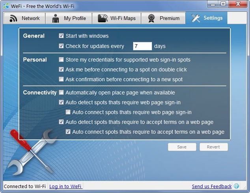This screenshot has width=250, height=193.
Task: Open the help question mark icon
Action: point(236,186)
